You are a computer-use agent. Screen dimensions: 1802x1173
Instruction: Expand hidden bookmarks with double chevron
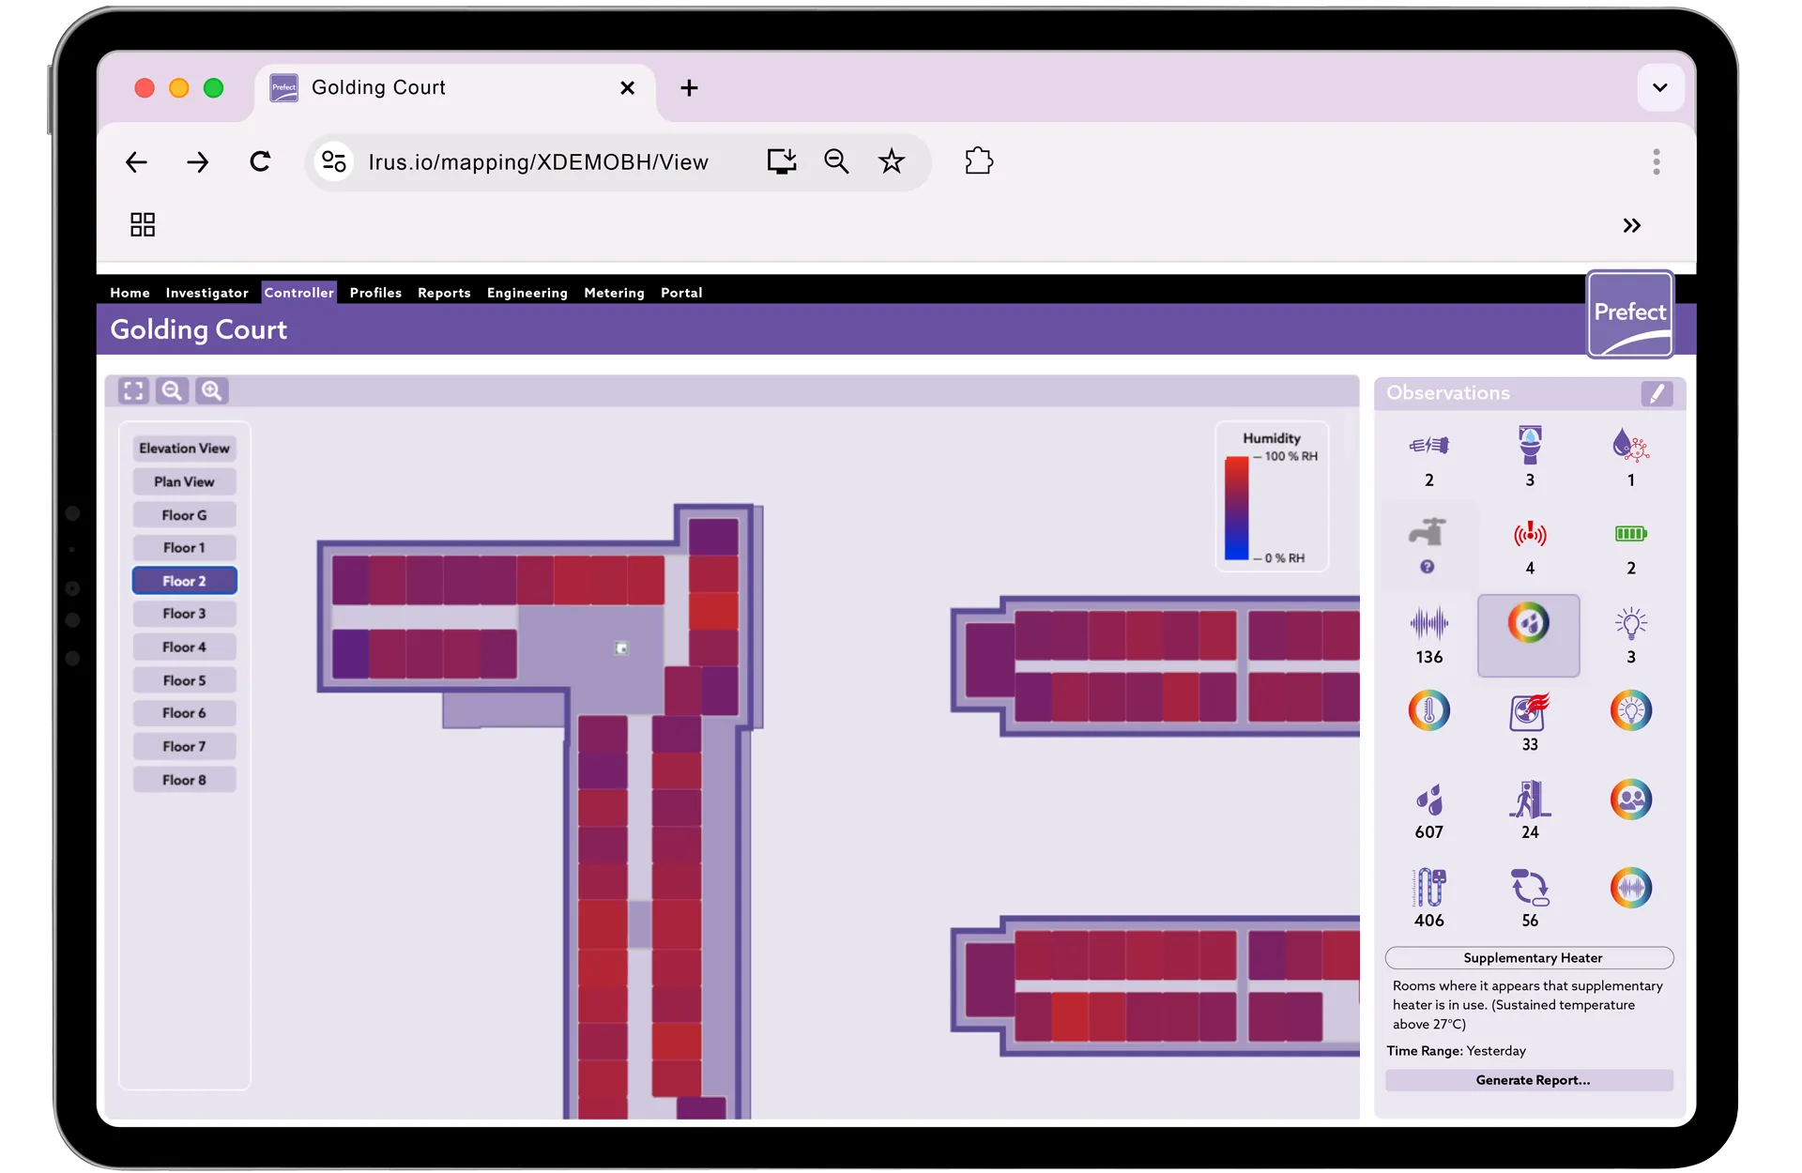pyautogui.click(x=1631, y=225)
